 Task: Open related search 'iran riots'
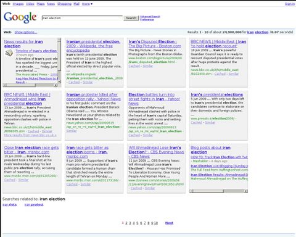click(10, 205)
